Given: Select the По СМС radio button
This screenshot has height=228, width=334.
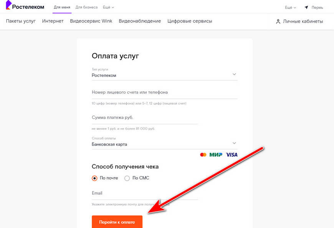Looking at the screenshot, I should (x=127, y=178).
